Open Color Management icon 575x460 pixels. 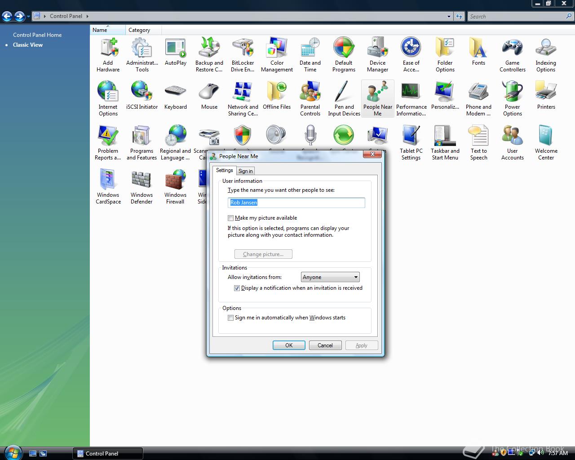click(x=277, y=55)
